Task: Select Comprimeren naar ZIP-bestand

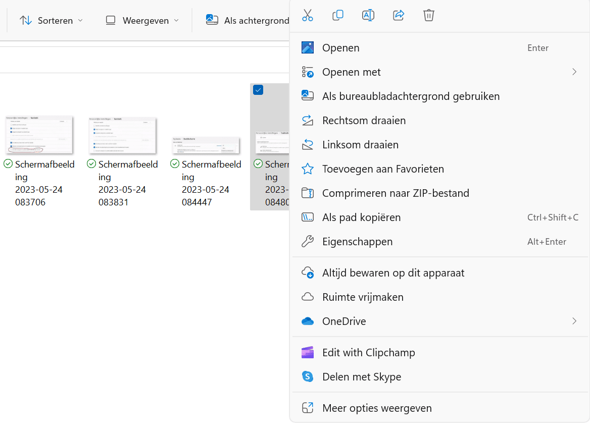Action: pos(440,193)
